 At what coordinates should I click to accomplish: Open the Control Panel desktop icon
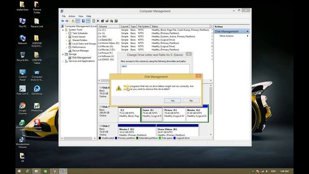pyautogui.click(x=23, y=75)
